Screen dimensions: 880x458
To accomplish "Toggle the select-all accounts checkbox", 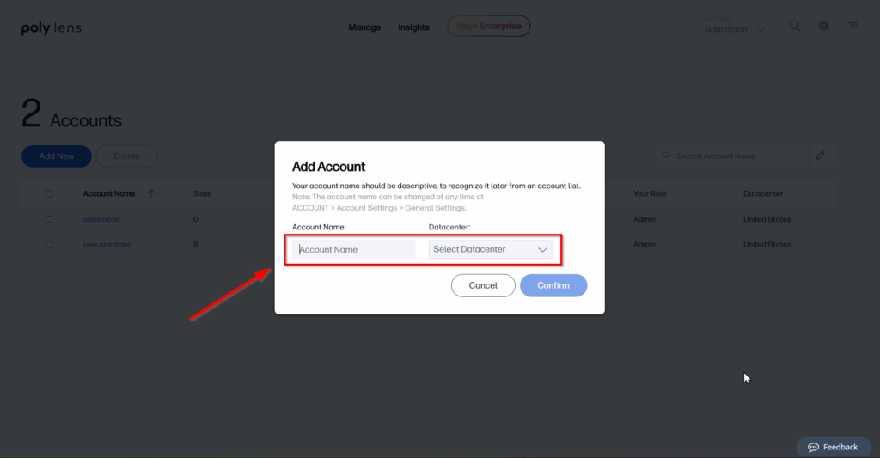I will (49, 194).
